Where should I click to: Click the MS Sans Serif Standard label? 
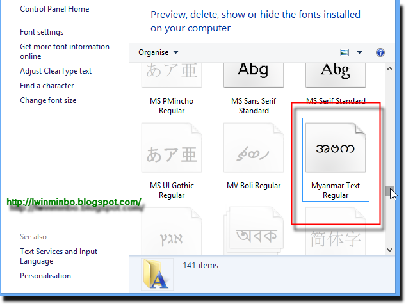coord(254,106)
